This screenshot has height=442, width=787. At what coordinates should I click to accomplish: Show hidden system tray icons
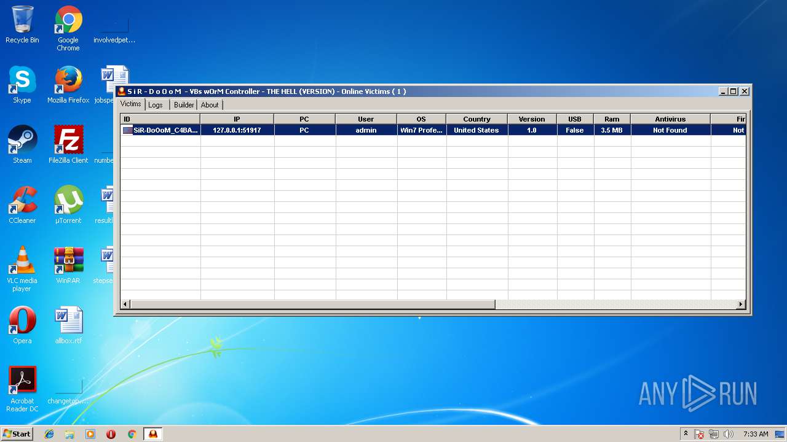tap(686, 434)
